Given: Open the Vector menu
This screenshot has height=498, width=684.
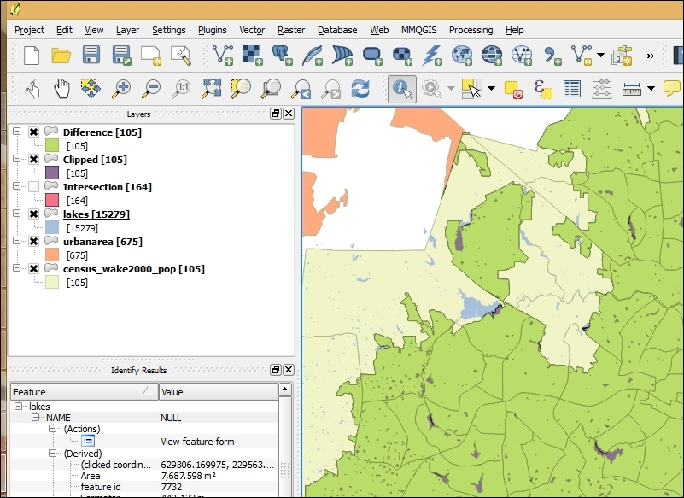Looking at the screenshot, I should point(252,30).
